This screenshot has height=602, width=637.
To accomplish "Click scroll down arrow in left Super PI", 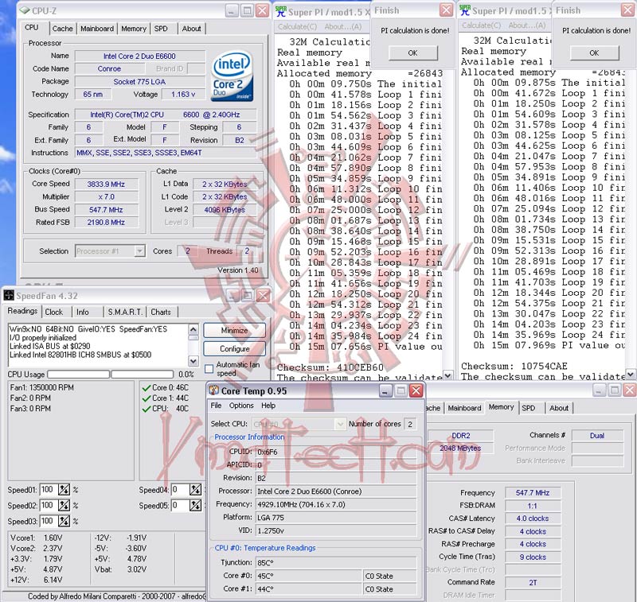I will click(447, 375).
